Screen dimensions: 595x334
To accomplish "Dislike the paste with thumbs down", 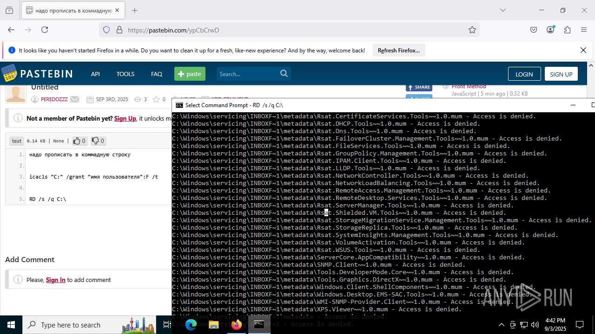I will click(x=98, y=141).
